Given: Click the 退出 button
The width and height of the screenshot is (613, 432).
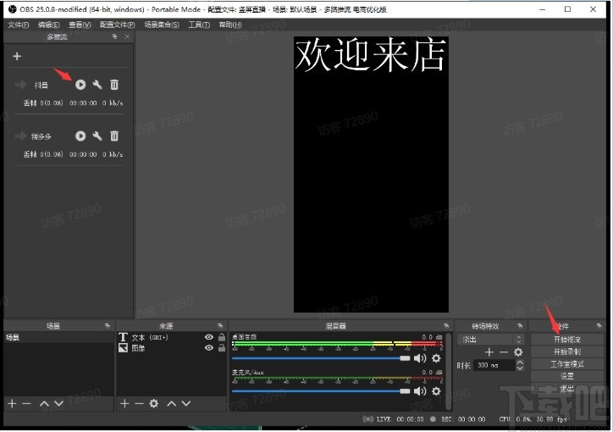Looking at the screenshot, I should [567, 388].
